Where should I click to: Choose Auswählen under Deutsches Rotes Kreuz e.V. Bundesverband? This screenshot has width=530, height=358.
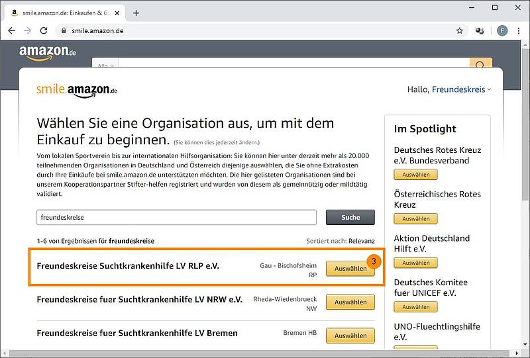point(416,175)
